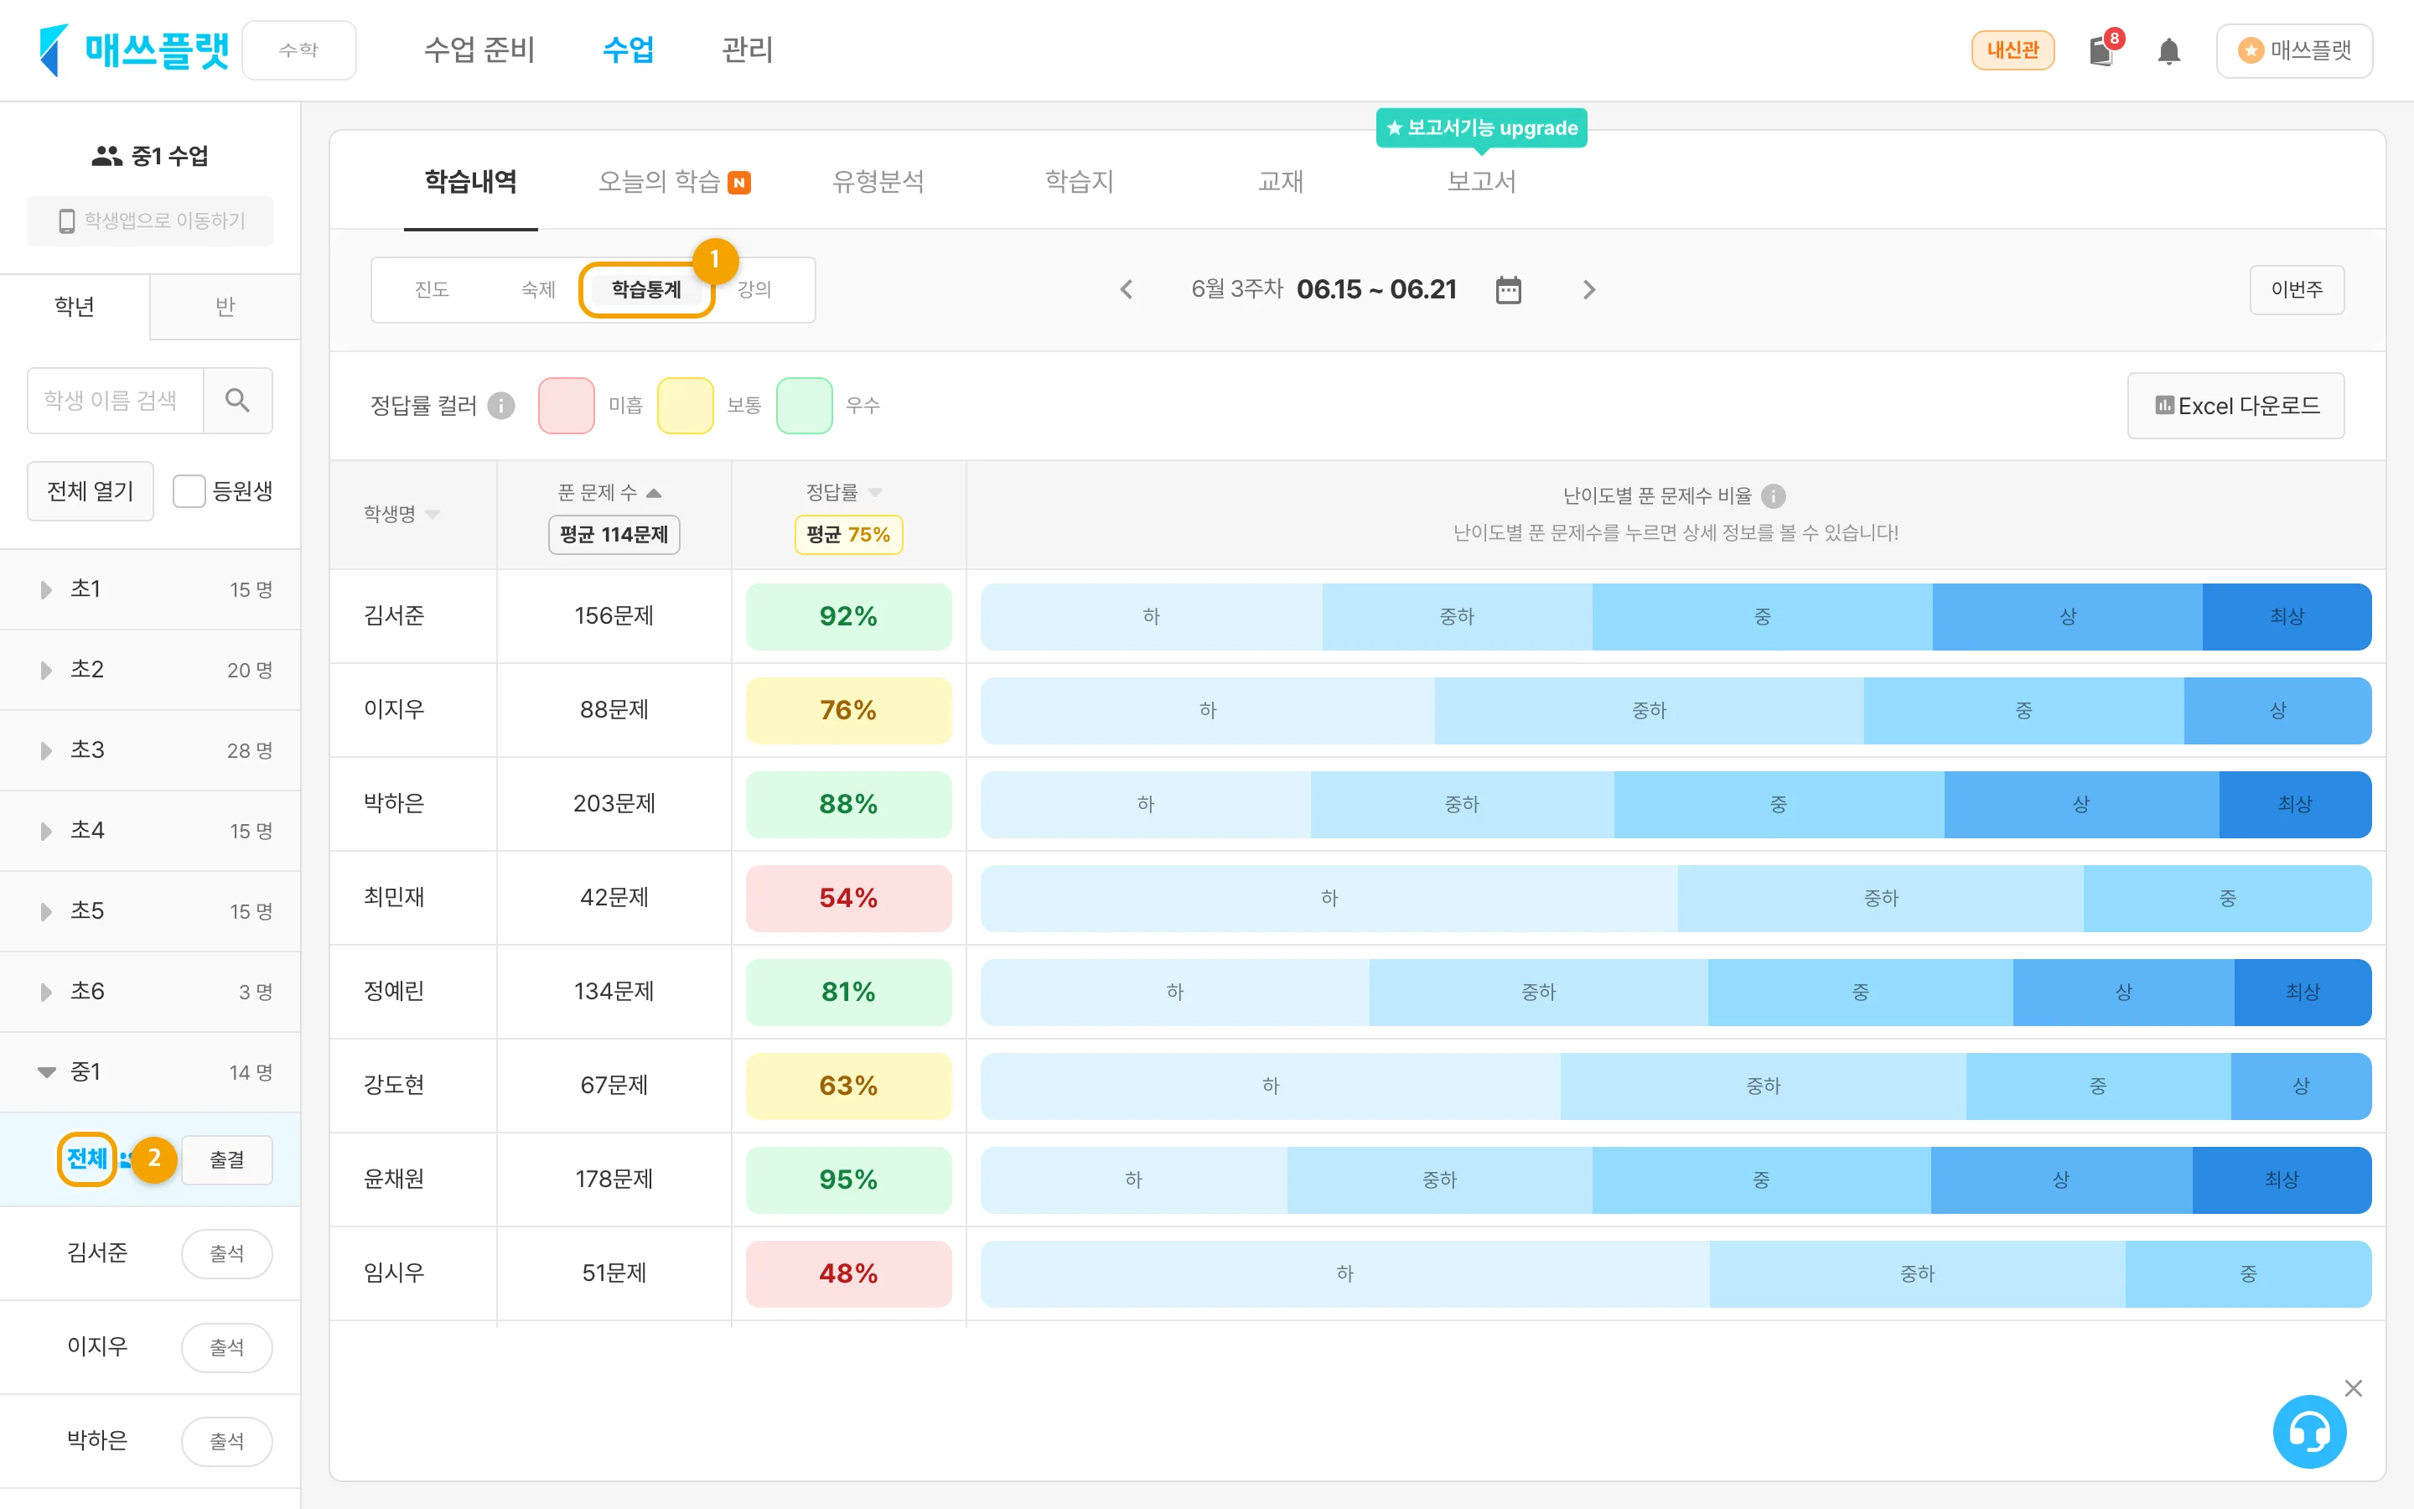Expand the 초3 grade group
The height and width of the screenshot is (1509, 2414).
click(46, 750)
